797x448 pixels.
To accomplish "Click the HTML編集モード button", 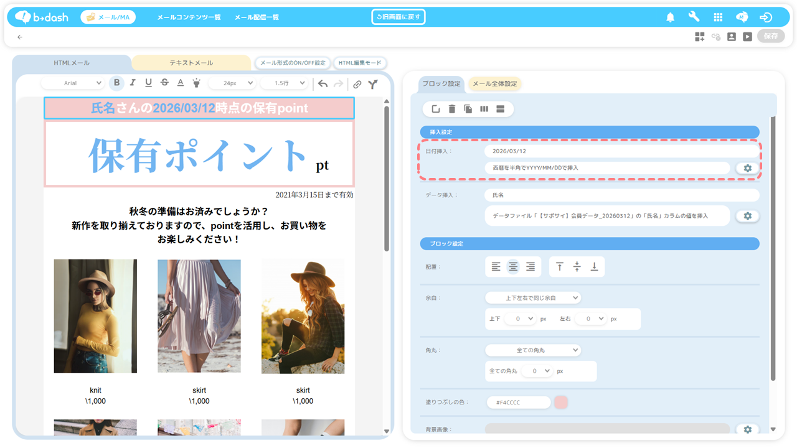I will (x=360, y=63).
